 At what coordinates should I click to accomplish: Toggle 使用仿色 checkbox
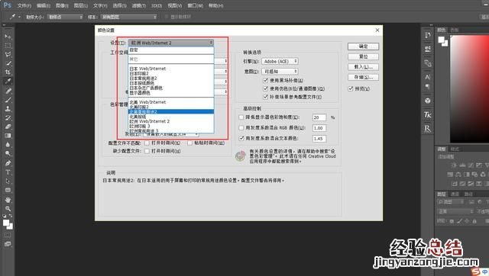[265, 88]
